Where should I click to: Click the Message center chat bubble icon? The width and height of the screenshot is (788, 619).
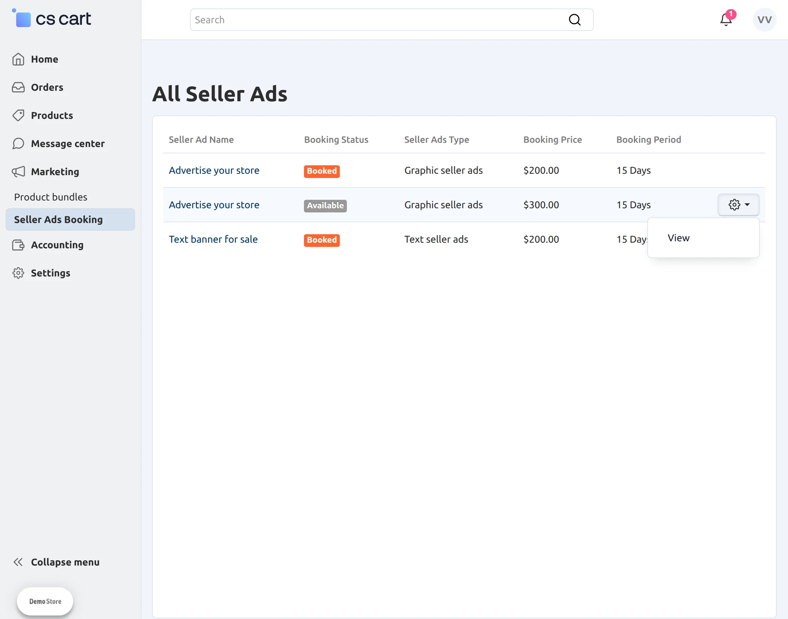pyautogui.click(x=18, y=143)
